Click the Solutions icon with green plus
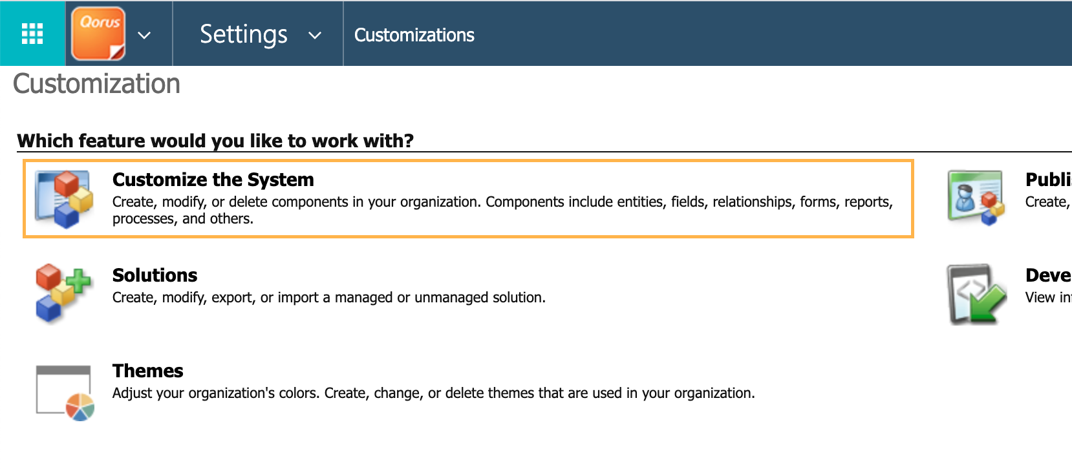Image resolution: width=1072 pixels, height=469 pixels. pyautogui.click(x=63, y=293)
